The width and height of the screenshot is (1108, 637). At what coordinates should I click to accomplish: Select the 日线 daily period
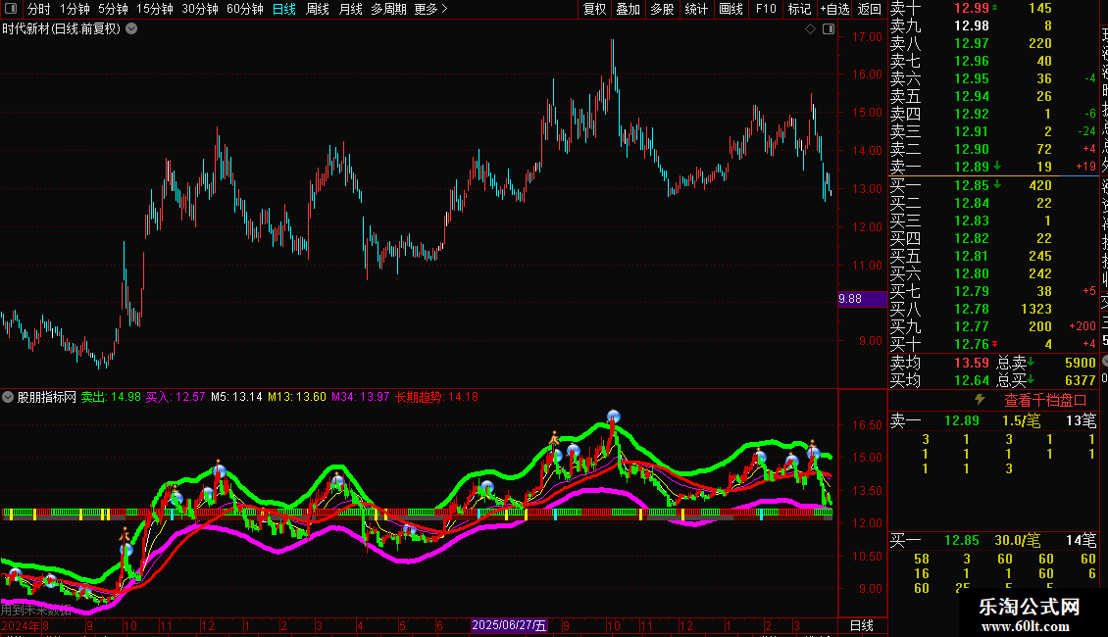[284, 9]
